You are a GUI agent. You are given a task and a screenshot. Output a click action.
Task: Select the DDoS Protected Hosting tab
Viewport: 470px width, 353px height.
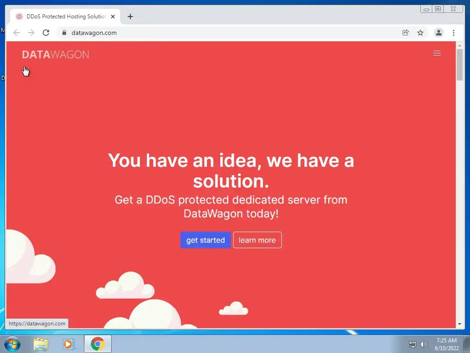pos(65,17)
